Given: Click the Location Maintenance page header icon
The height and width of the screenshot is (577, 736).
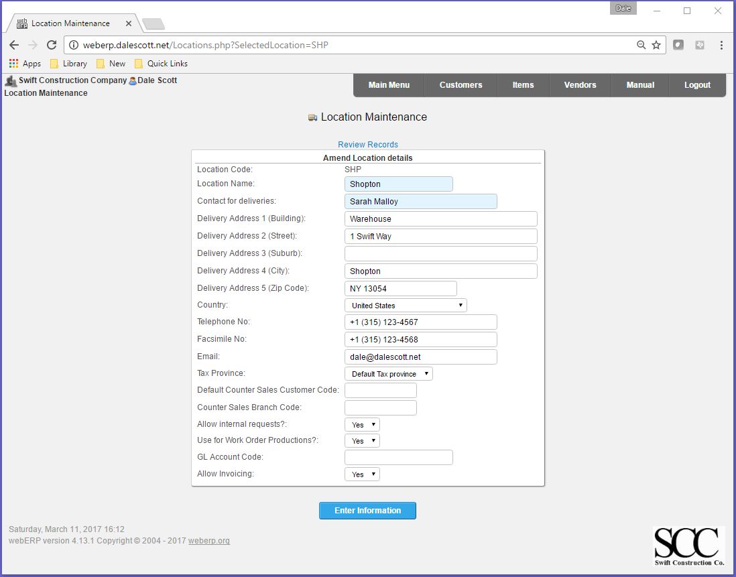Looking at the screenshot, I should click(312, 117).
